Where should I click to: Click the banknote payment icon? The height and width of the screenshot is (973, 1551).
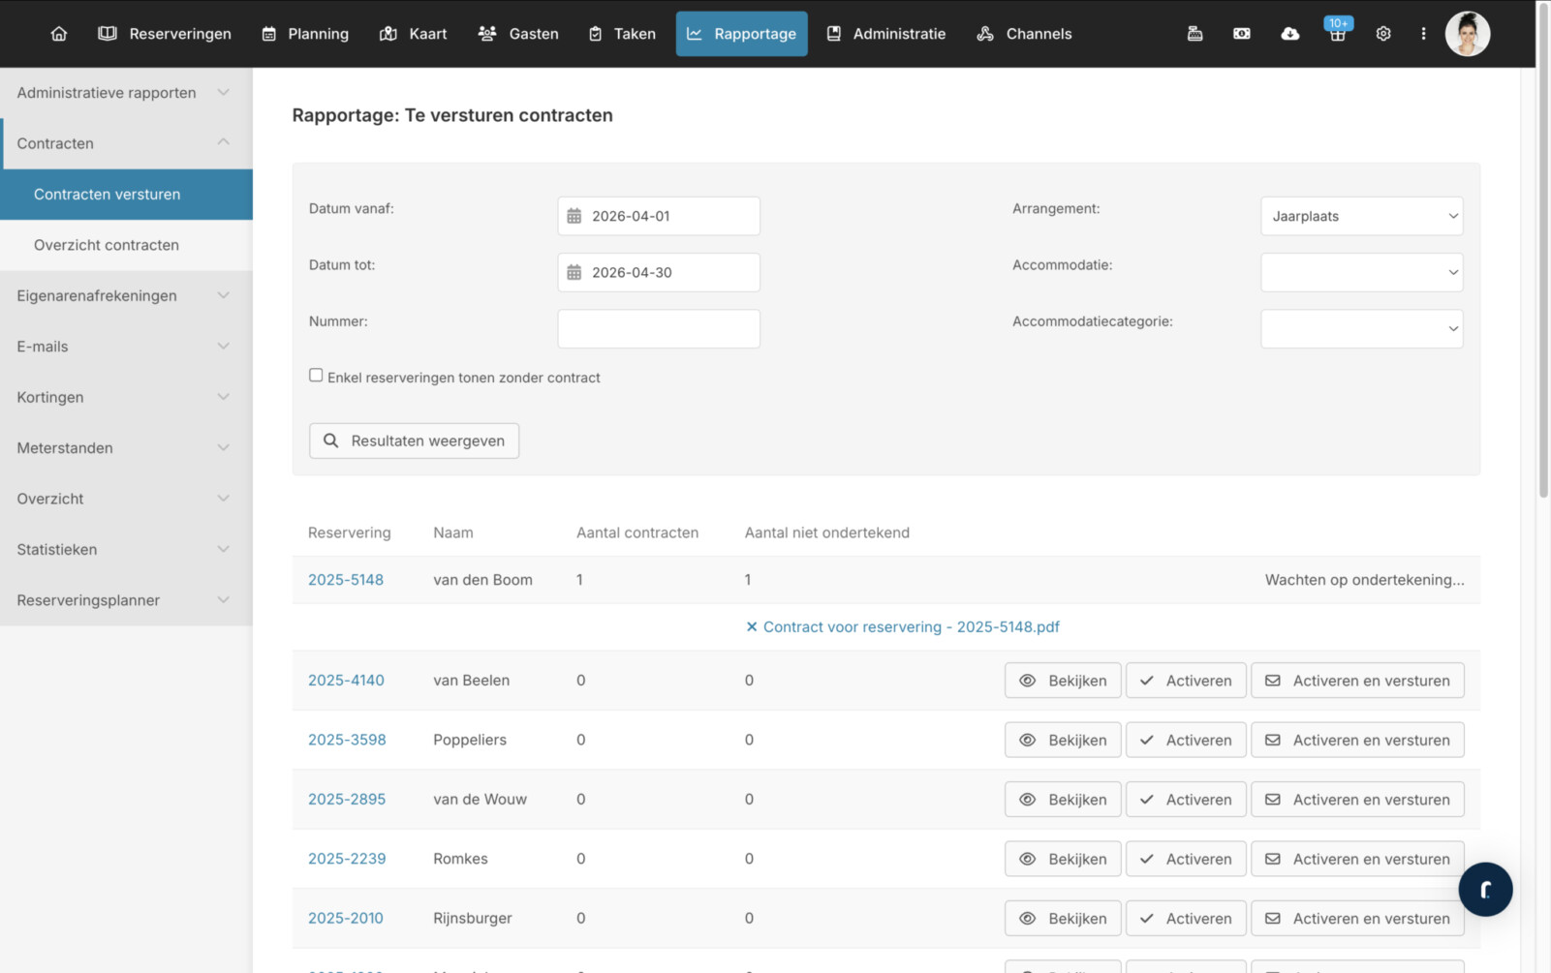pos(1241,34)
